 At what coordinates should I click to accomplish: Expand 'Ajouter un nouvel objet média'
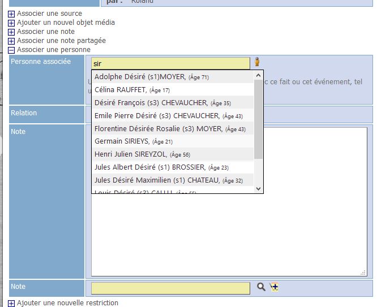point(11,23)
